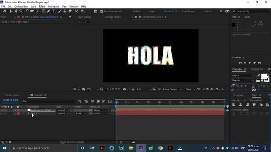Toggle lock on Composition Comp 1 viewer
The height and width of the screenshot is (152, 271).
(140, 17)
